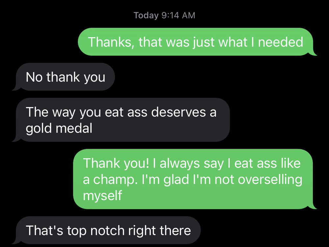Click the gray "deserves a gold medal" message
The image size is (329, 247).
(121, 120)
